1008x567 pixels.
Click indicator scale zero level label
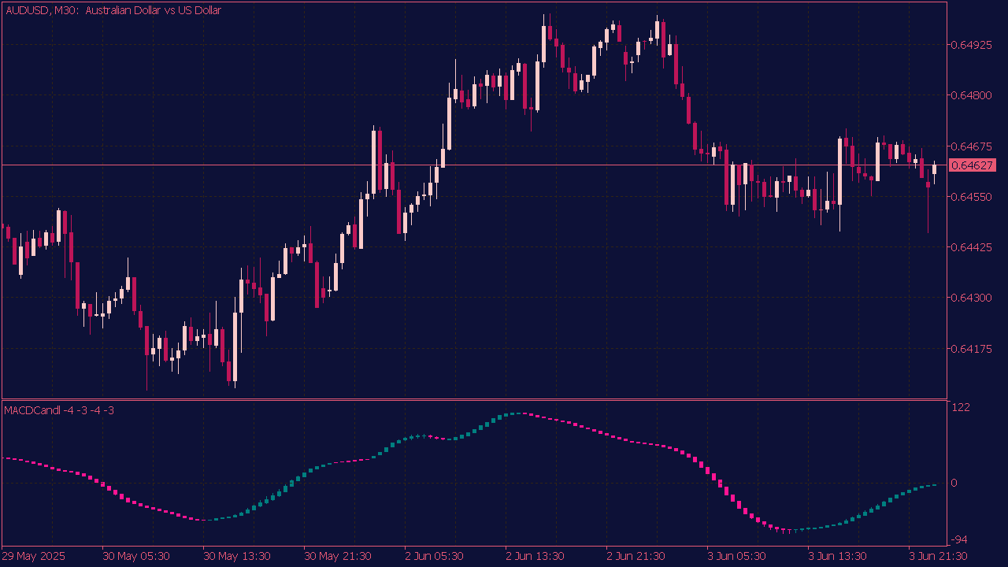[x=954, y=483]
